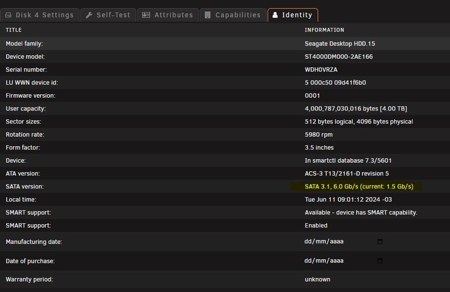Click the 'Firmware version:' label
The image size is (450, 292).
point(30,96)
